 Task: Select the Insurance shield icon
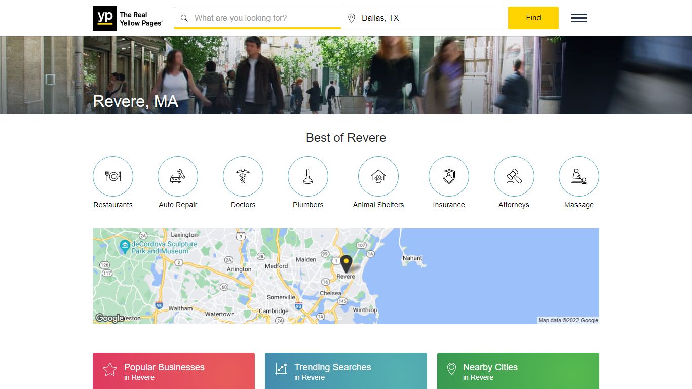point(449,176)
